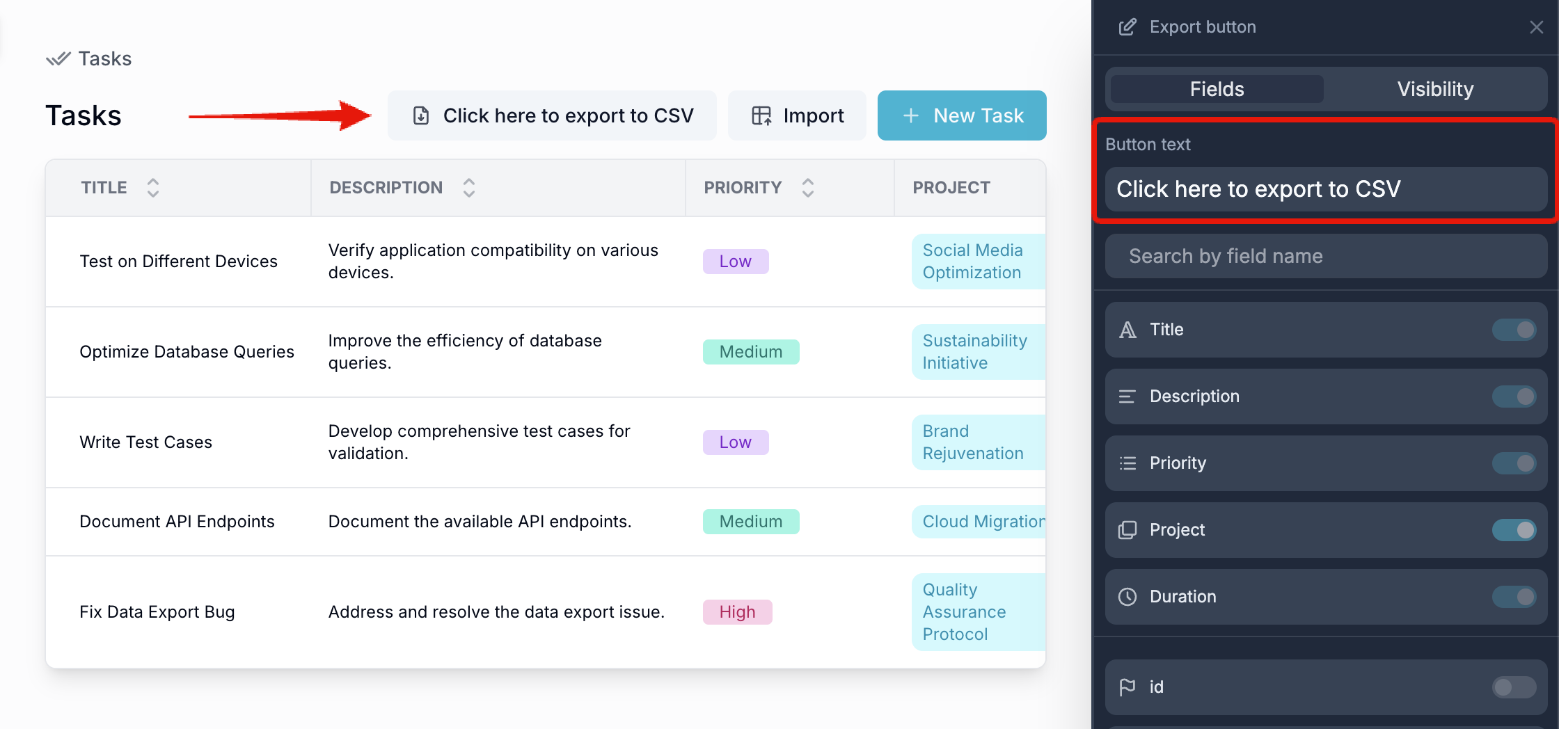1559x729 pixels.
Task: Select the Fields tab
Action: click(x=1217, y=89)
